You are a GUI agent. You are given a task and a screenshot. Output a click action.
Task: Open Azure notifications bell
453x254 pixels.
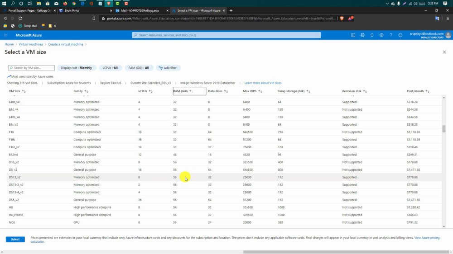pyautogui.click(x=372, y=35)
